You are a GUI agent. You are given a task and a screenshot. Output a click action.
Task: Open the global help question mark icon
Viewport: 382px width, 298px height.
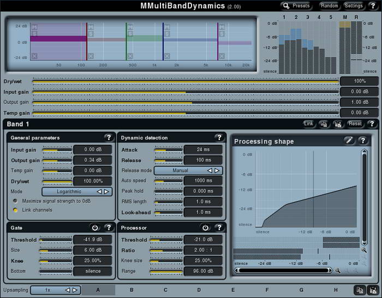[x=373, y=5]
